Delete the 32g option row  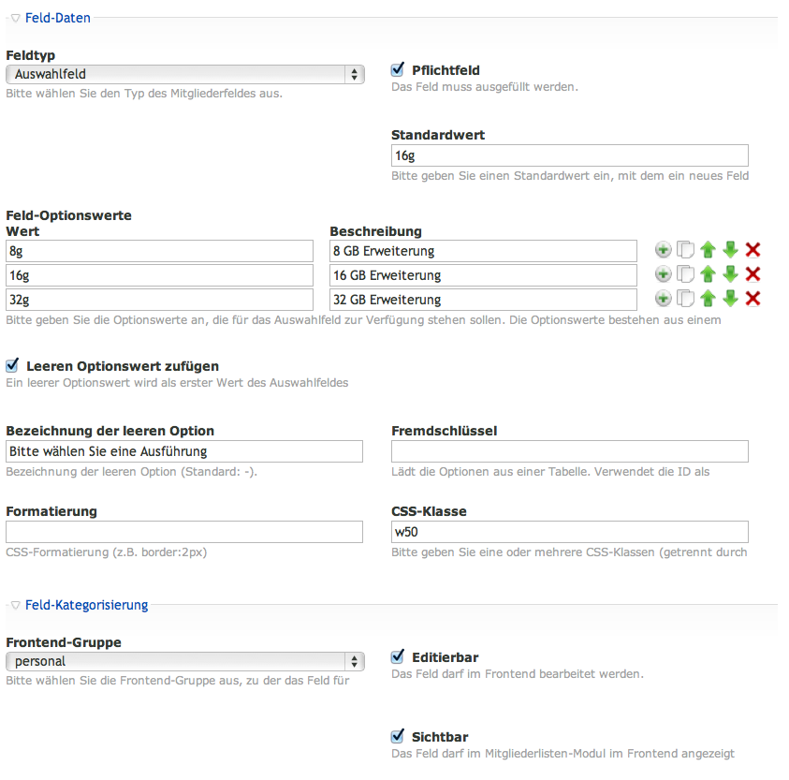[x=752, y=299]
